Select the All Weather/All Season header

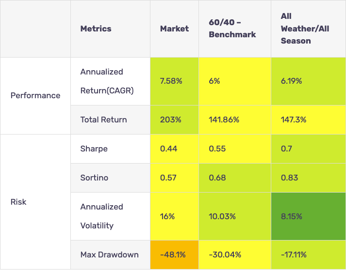pos(305,29)
